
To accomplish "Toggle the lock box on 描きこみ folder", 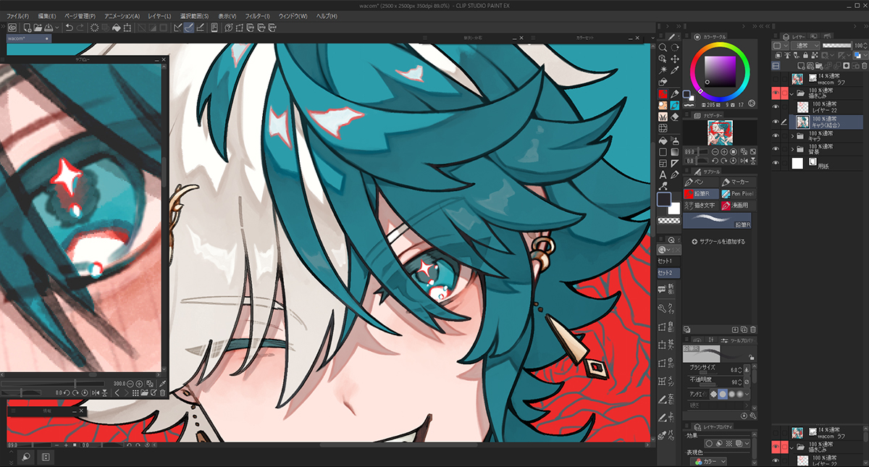I will [785, 93].
